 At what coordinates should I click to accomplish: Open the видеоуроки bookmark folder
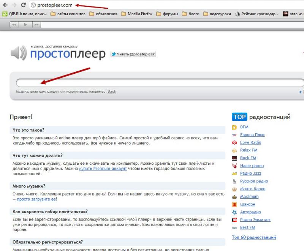(217, 14)
